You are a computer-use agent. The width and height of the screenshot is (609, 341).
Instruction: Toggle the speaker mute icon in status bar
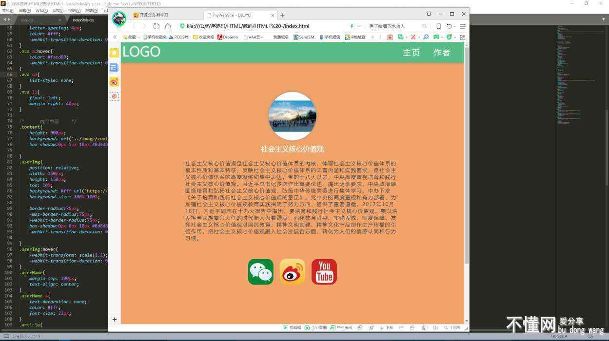point(435,328)
